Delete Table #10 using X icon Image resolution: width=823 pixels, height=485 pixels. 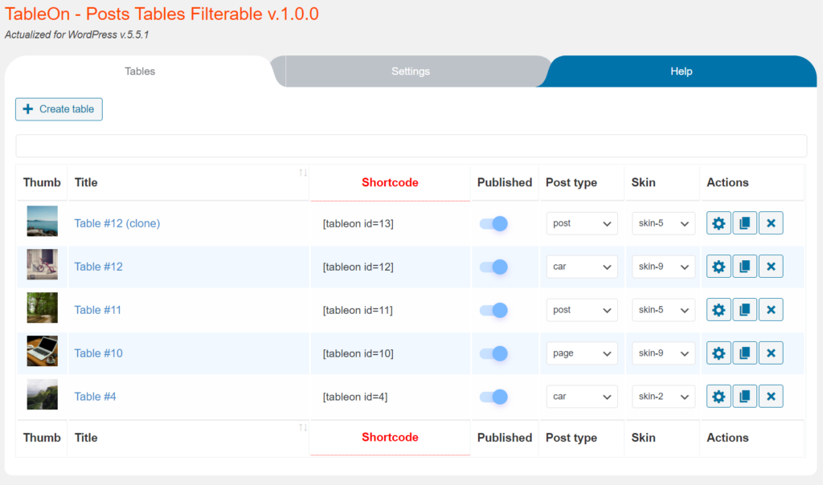(771, 353)
